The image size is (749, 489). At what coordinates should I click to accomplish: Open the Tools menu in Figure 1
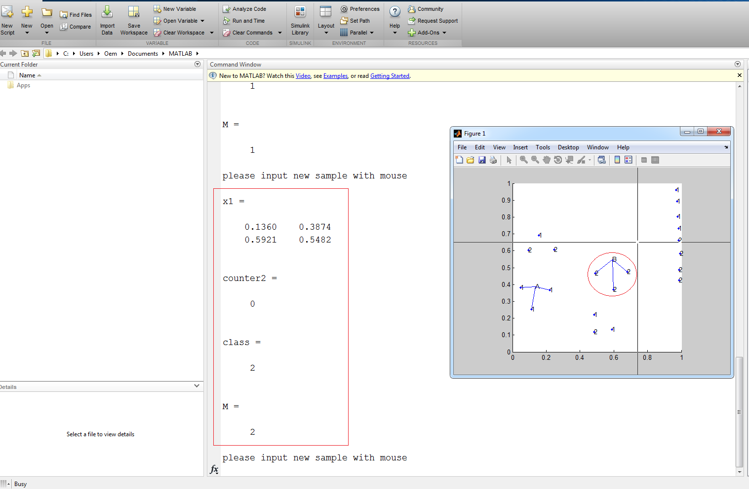tap(543, 147)
